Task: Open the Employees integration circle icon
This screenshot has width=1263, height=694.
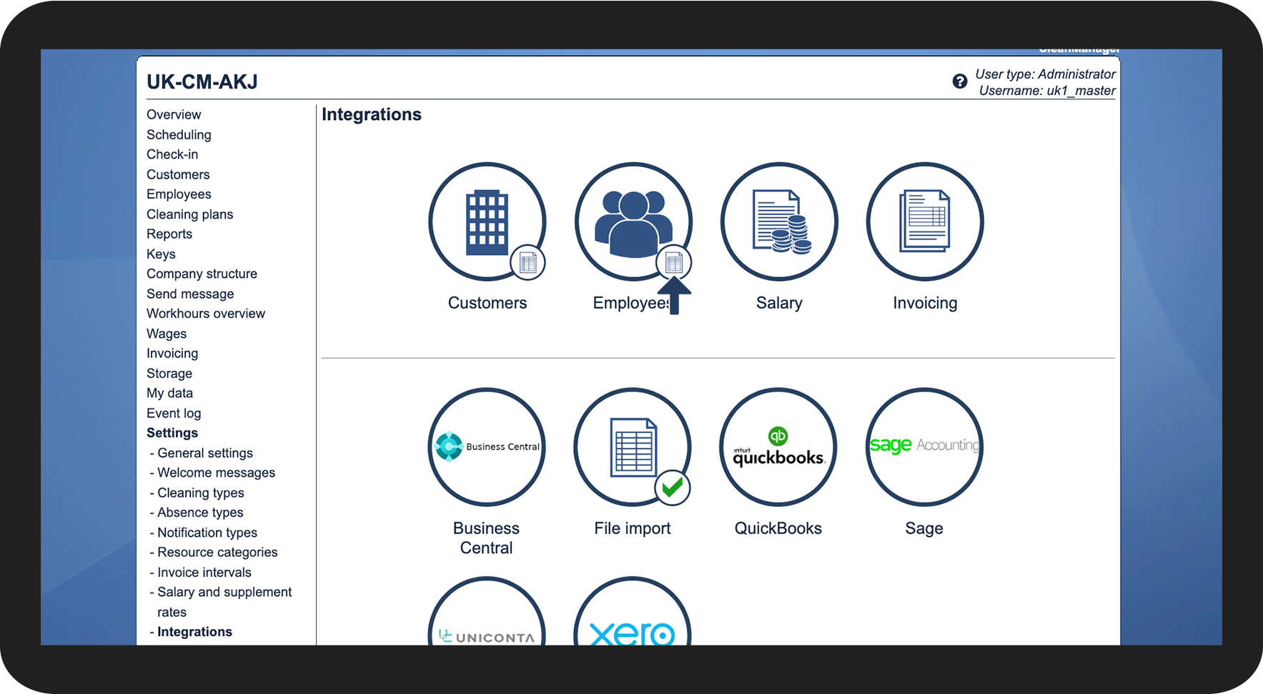Action: 633,222
